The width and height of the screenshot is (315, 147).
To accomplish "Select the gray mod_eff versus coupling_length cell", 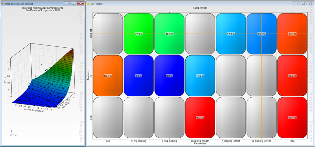I will pyautogui.click(x=200, y=34).
